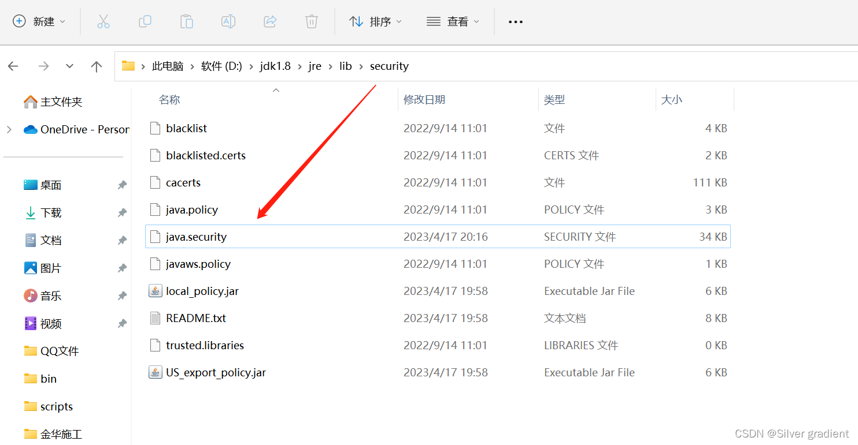Click the Pictures icon labeled 图片
The height and width of the screenshot is (445, 858).
31,268
